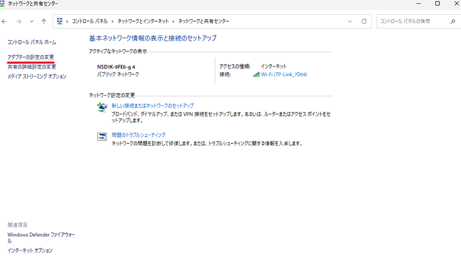This screenshot has height=257, width=461.
Task: Go forward with the Forward arrow
Action: [x=19, y=22]
